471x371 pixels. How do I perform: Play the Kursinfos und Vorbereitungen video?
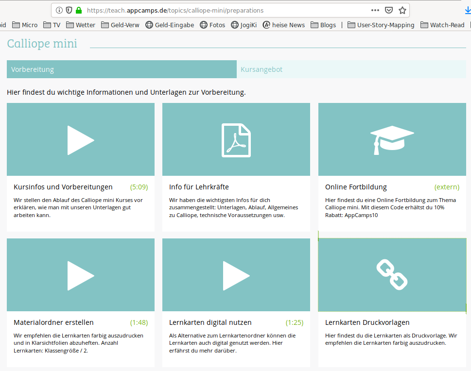(x=81, y=140)
